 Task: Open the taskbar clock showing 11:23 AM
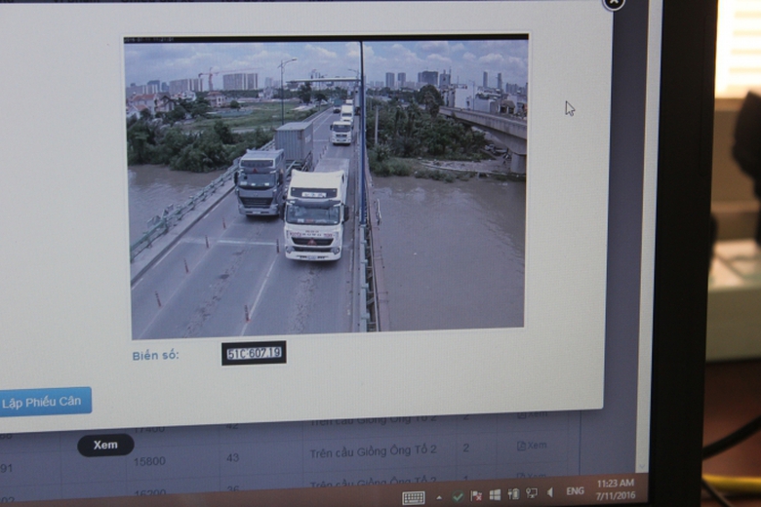click(618, 488)
